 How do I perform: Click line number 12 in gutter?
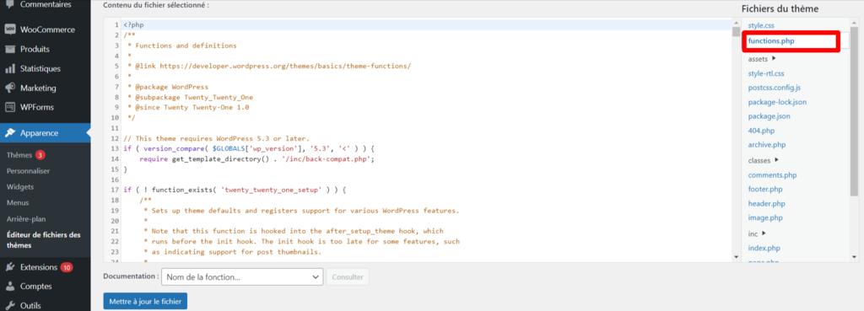[115, 138]
